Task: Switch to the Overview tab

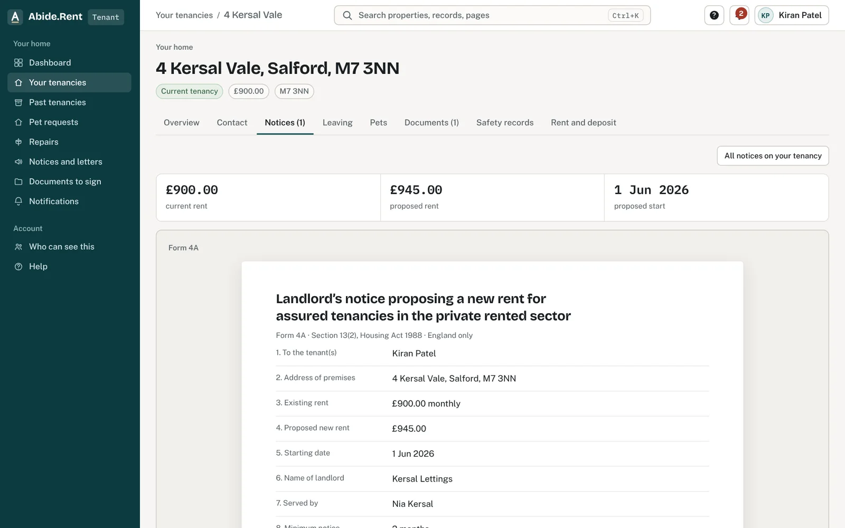Action: point(182,122)
